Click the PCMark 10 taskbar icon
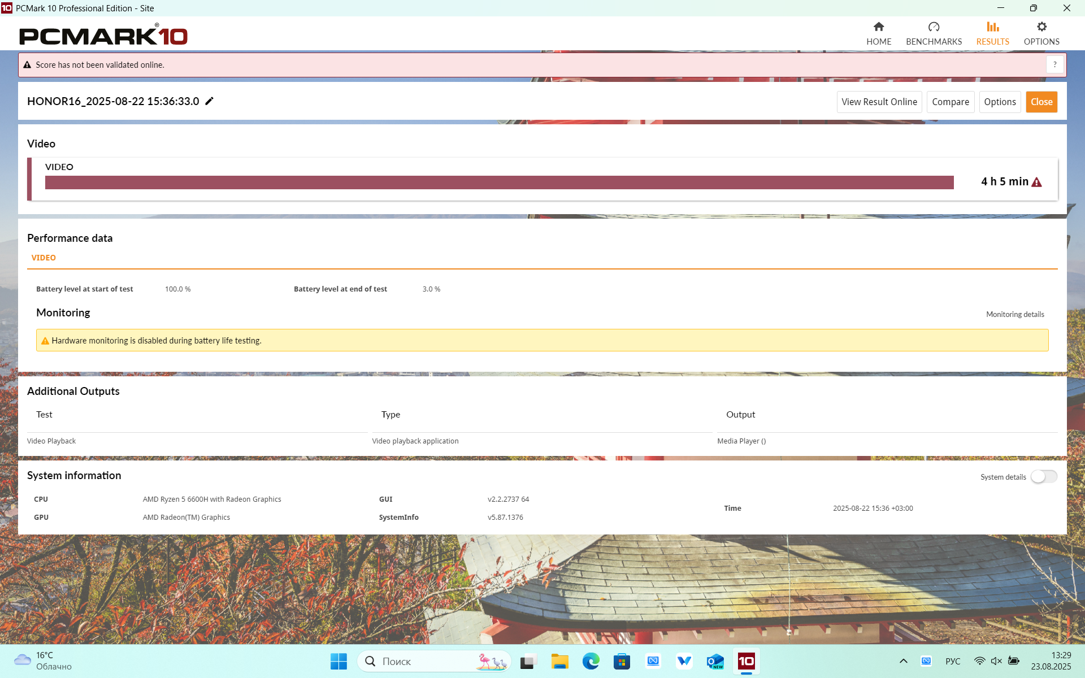Screen dimensions: 1085x678 point(746,661)
